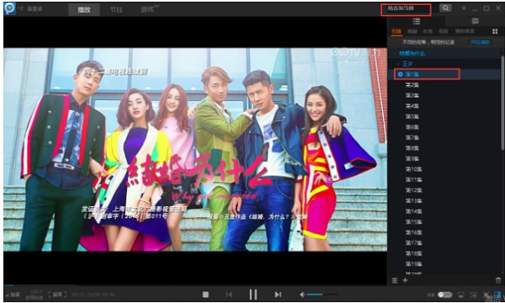Viewport: 505px width, 303px height.
Task: Open the main menu dropdown icon beside minimize
Action: [464, 8]
